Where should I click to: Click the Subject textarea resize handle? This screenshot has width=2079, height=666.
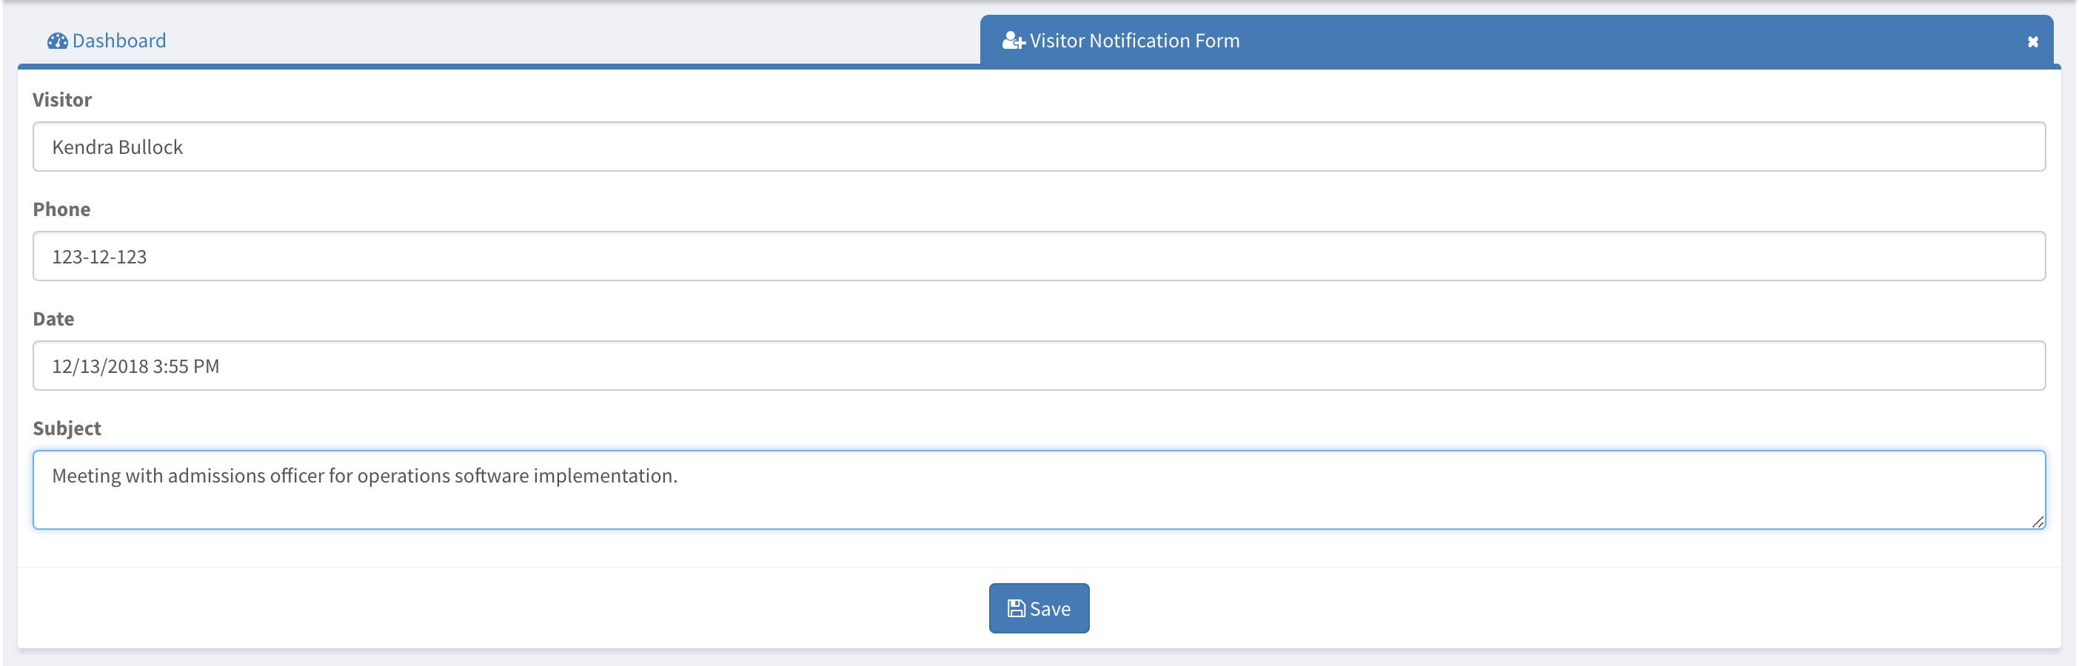[2037, 522]
